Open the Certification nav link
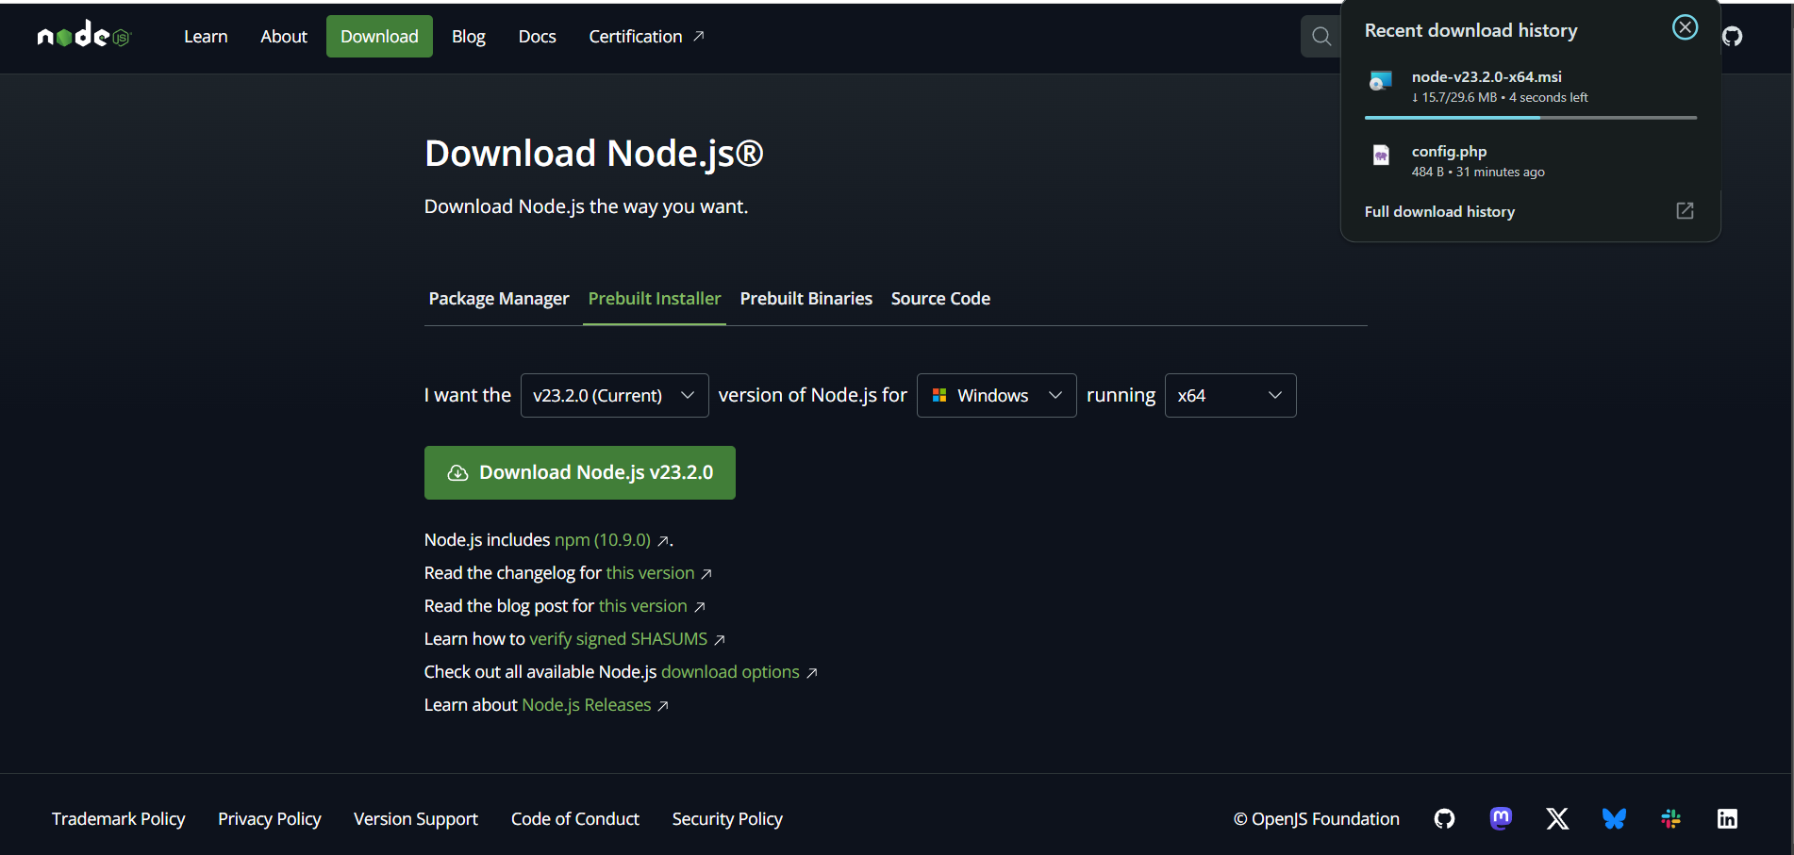 (x=646, y=36)
